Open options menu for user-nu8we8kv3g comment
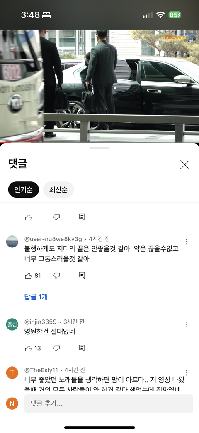Image resolution: width=199 pixels, height=433 pixels. click(187, 242)
